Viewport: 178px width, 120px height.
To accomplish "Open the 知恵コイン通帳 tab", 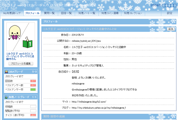I will click(x=110, y=13).
